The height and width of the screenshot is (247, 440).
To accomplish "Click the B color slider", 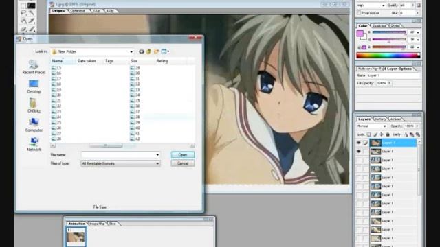I will tap(389, 47).
